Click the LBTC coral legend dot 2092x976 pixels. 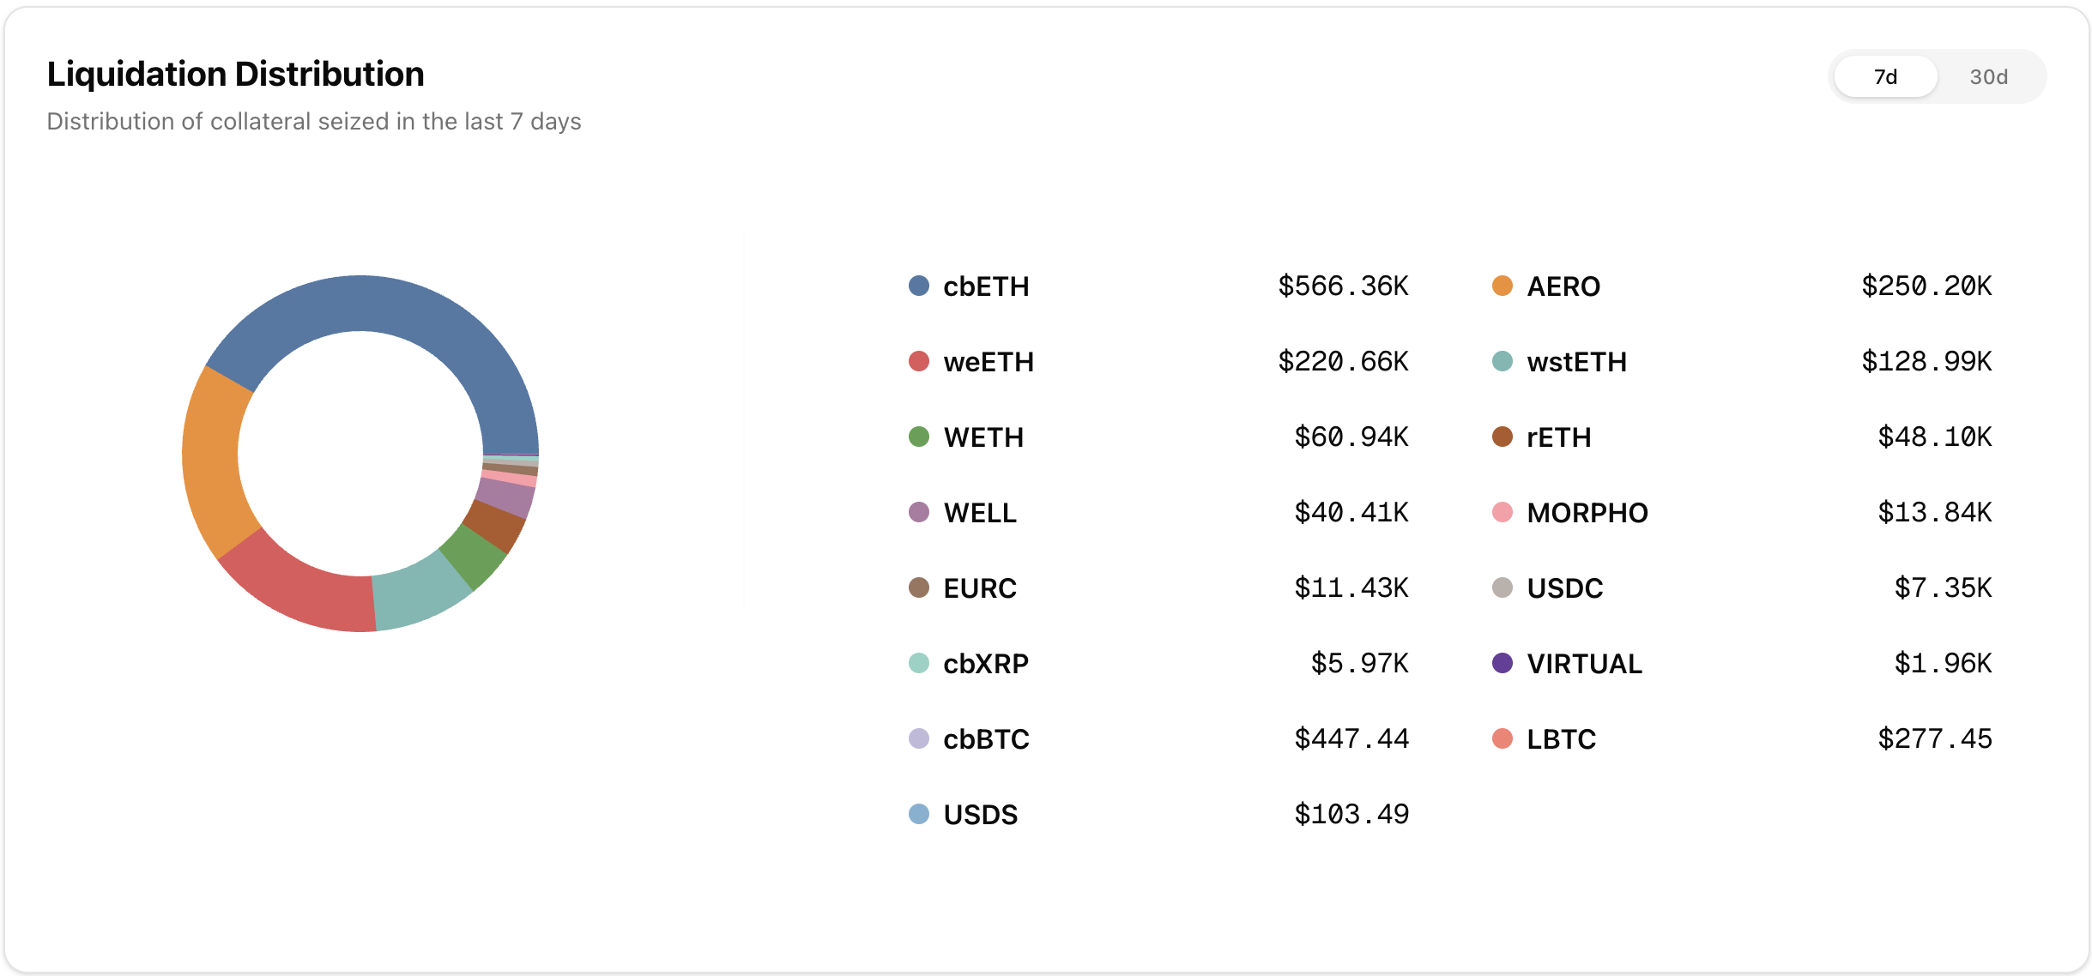[x=1502, y=738]
